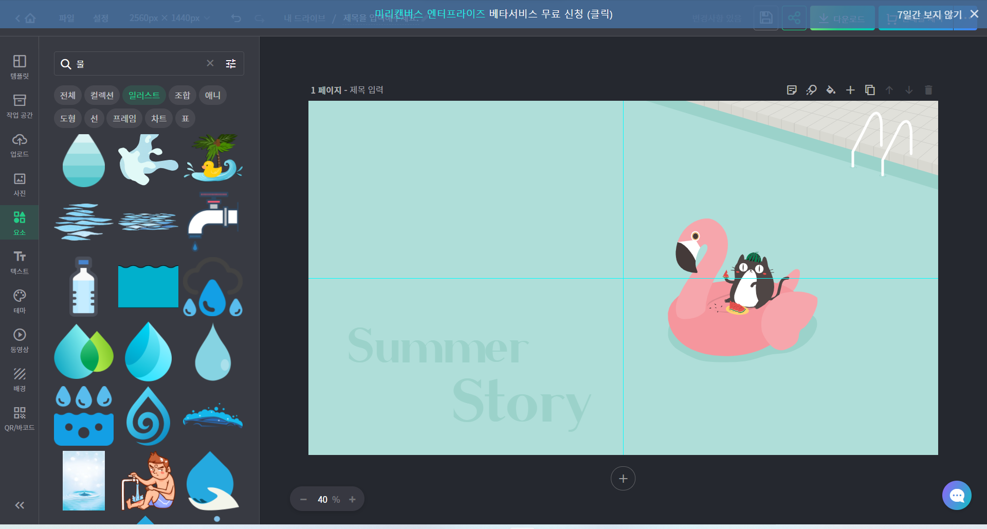987x529 pixels.
Task: Select the 조합 filter tab
Action: (182, 95)
